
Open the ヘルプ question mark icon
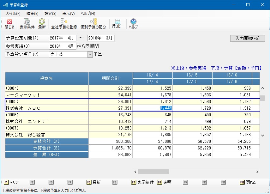[x=133, y=24]
